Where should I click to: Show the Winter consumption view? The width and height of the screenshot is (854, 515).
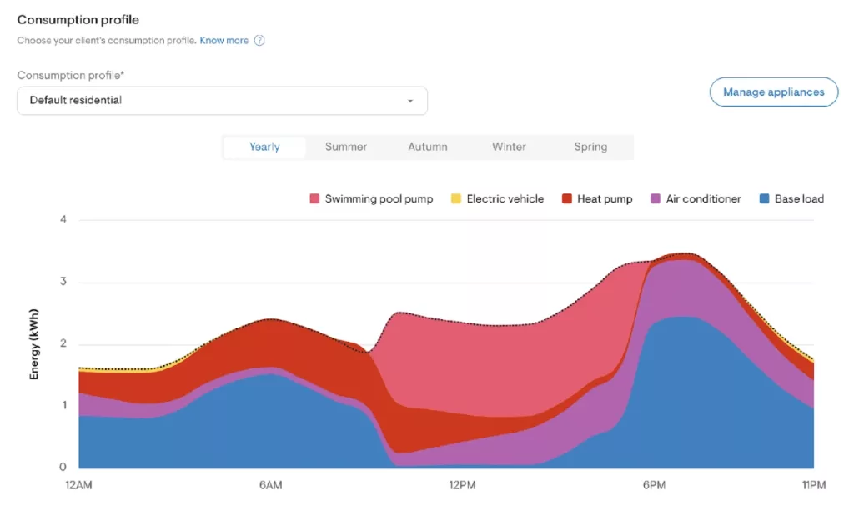509,147
